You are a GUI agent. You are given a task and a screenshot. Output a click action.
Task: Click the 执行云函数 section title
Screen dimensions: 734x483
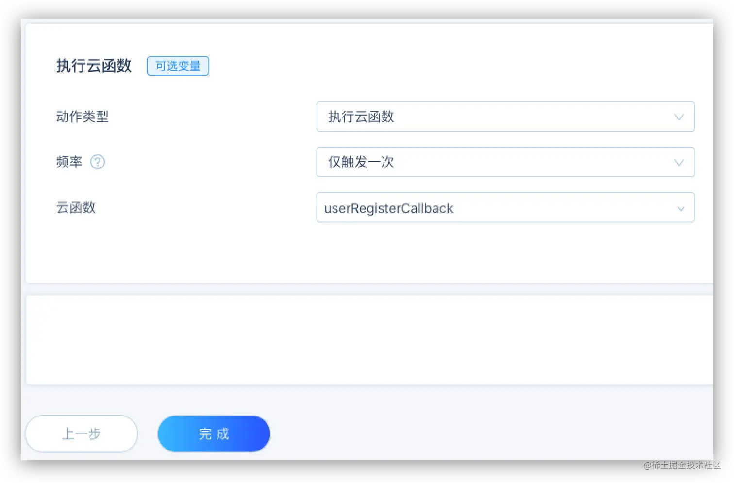click(94, 66)
